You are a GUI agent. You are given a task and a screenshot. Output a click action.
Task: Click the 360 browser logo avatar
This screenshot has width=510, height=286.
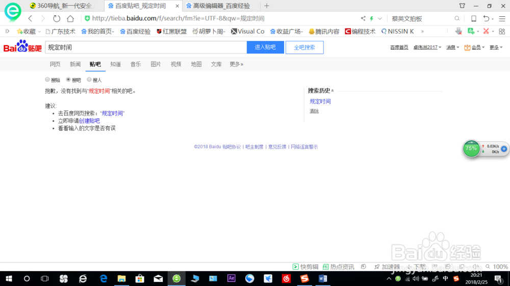pos(13,12)
